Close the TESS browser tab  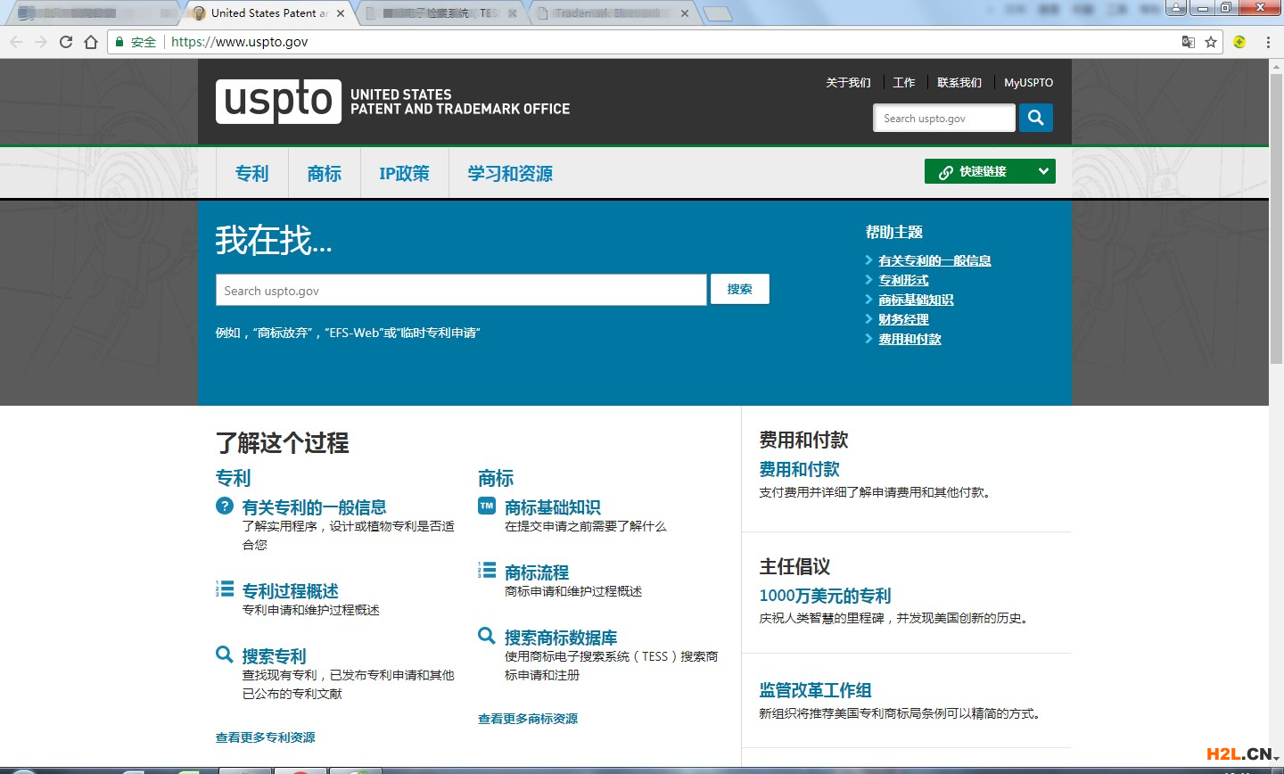point(513,13)
